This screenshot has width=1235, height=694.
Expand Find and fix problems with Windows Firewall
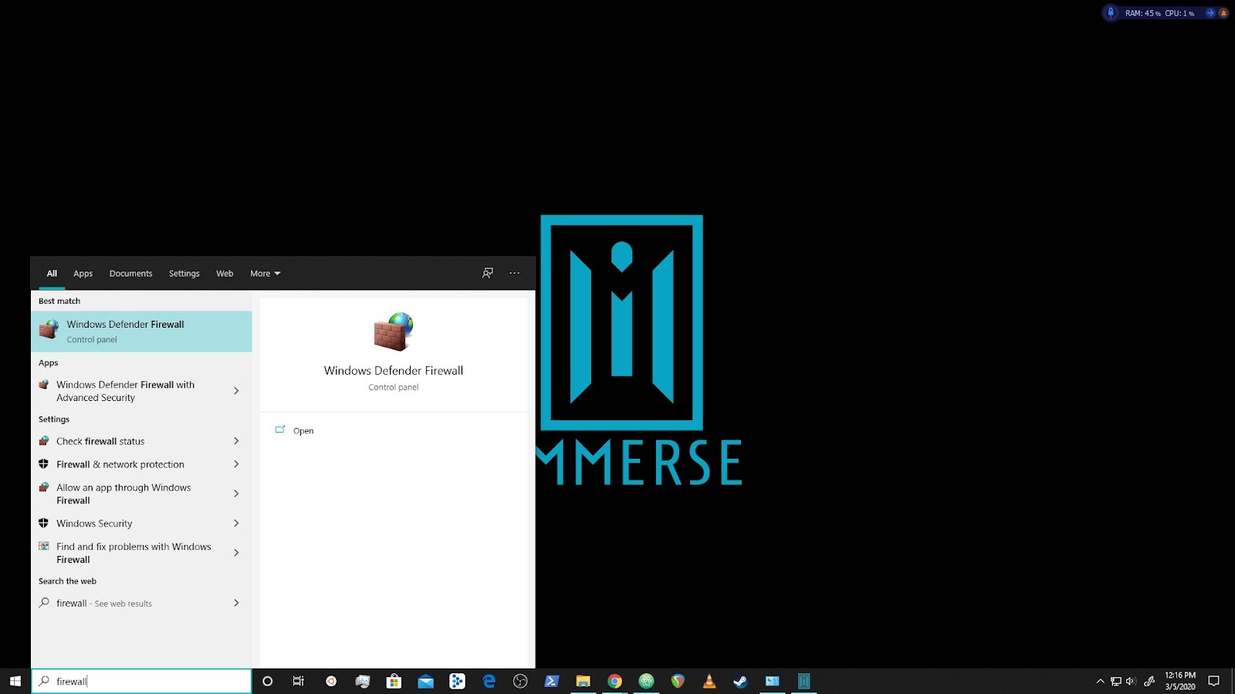point(236,553)
